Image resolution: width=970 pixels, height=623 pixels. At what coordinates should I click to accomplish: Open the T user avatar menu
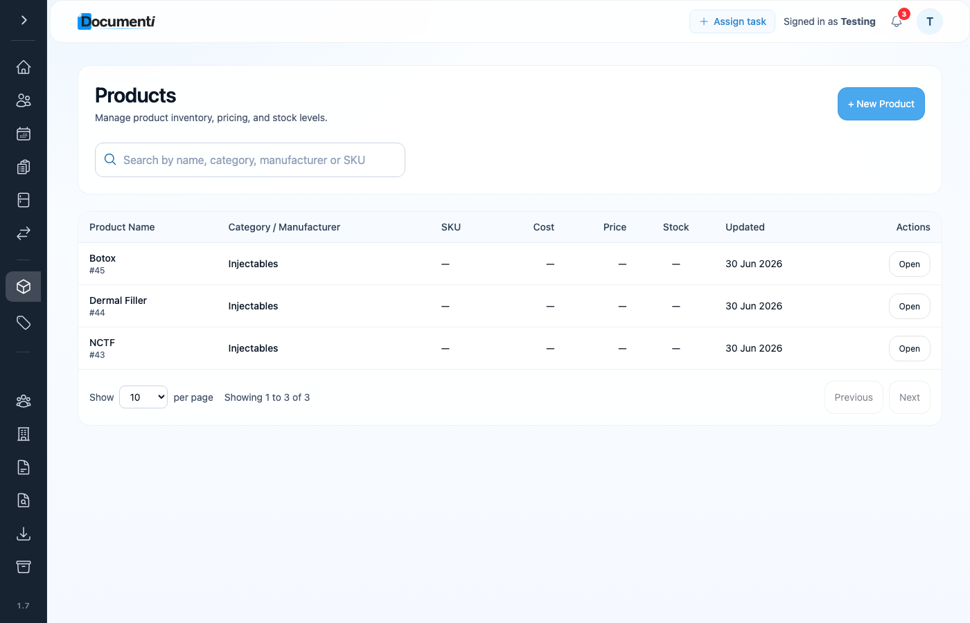pyautogui.click(x=930, y=21)
